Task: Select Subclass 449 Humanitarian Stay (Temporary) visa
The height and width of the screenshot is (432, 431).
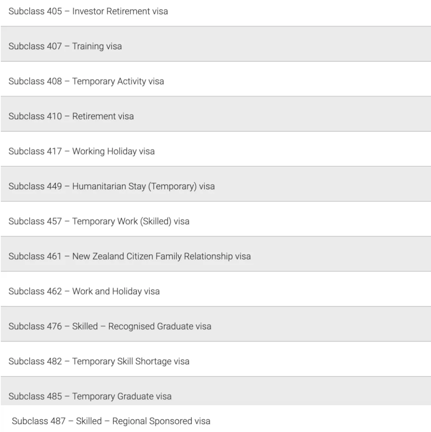Action: click(112, 186)
